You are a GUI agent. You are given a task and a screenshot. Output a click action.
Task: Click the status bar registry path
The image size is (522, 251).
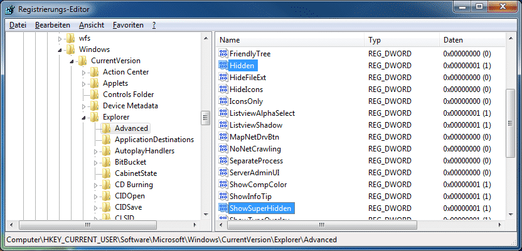[172, 239]
